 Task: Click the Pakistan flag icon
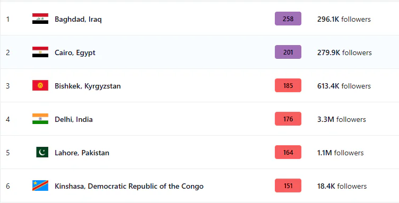(x=42, y=152)
